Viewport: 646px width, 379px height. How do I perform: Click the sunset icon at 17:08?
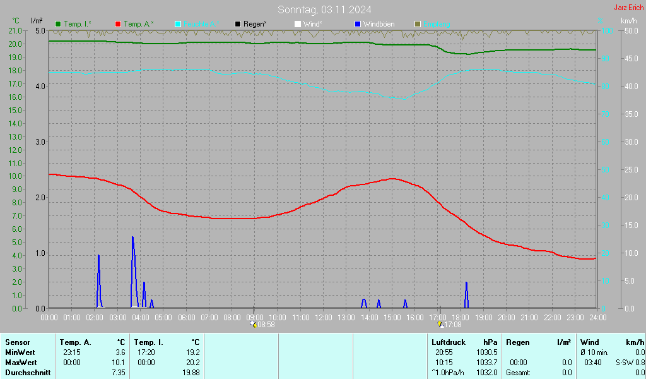[x=440, y=324]
